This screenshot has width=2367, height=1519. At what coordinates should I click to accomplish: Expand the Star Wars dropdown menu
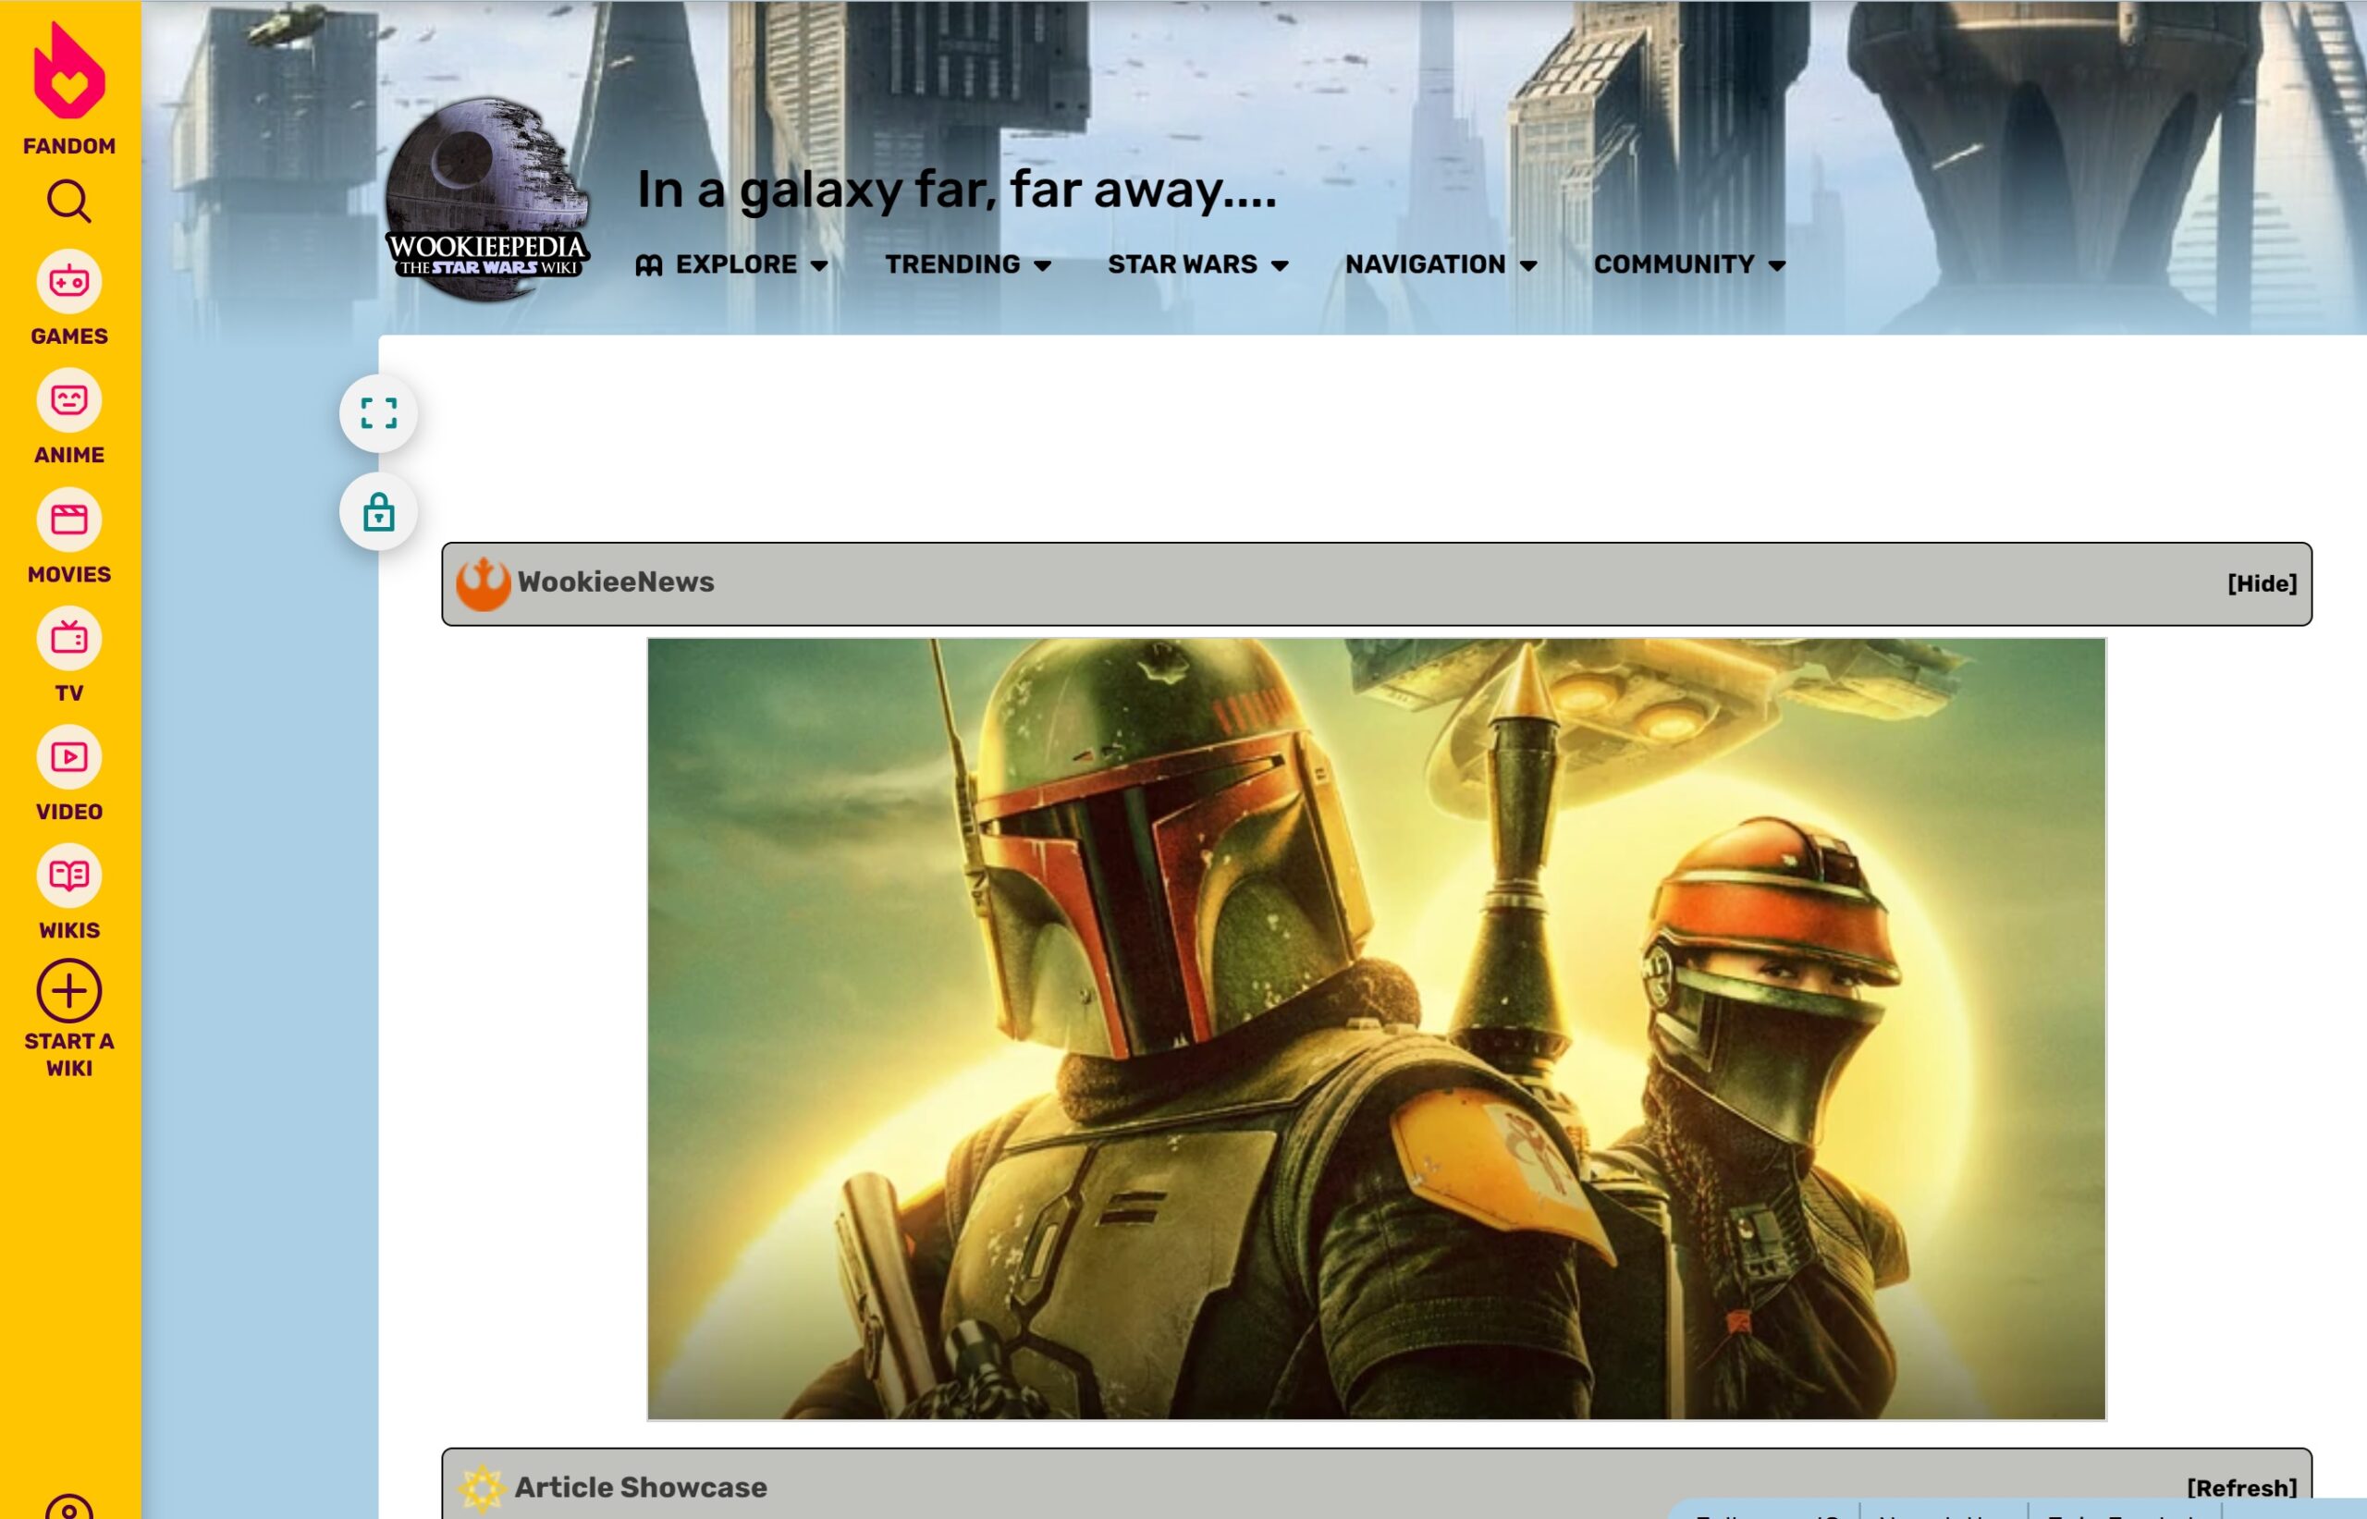coord(1197,264)
